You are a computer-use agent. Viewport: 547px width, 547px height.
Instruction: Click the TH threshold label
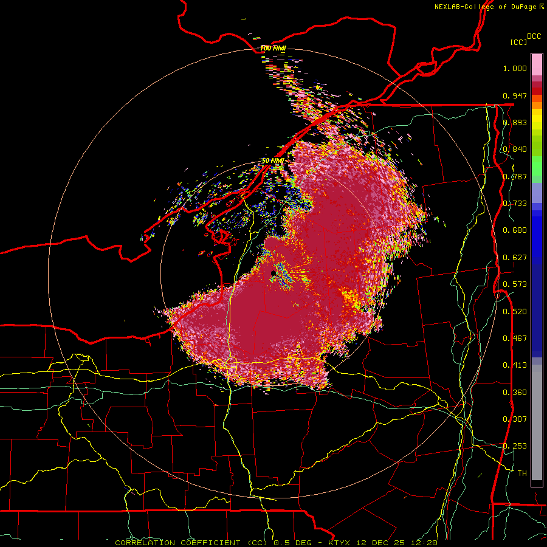pyautogui.click(x=522, y=473)
